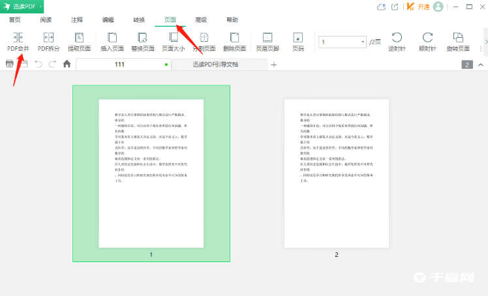Open the user avatar account icon
This screenshot has width=488, height=296.
point(438,7)
